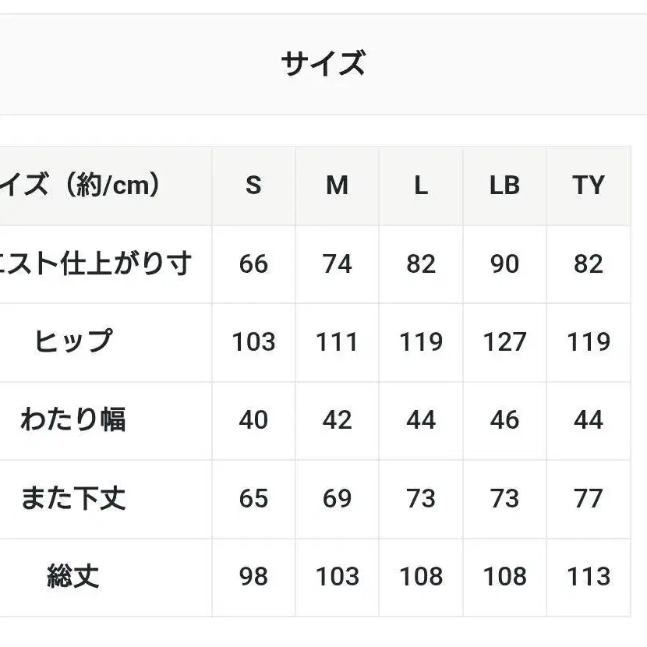Select the わたり幅 value 46 under LB

(504, 420)
